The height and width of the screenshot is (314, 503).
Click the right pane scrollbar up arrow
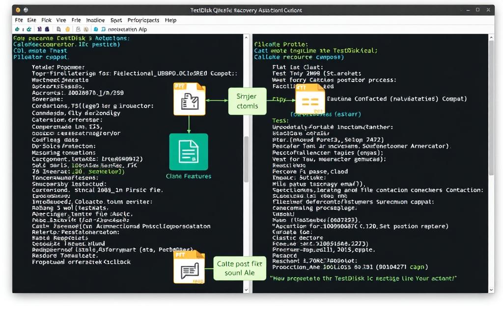[491, 37]
